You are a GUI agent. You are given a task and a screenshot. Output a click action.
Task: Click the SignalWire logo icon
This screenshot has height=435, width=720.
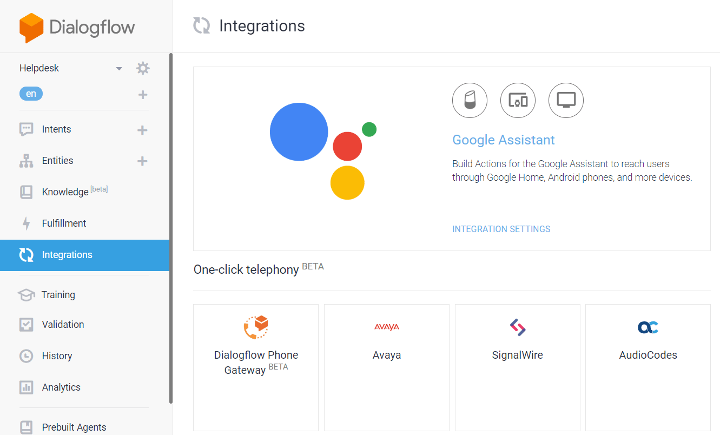518,327
